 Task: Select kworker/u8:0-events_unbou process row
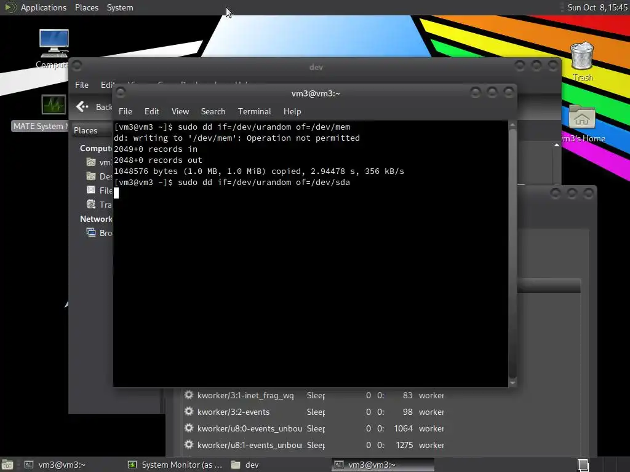[x=313, y=428]
